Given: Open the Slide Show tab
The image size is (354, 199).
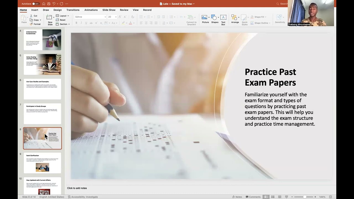Looking at the screenshot, I should click(x=109, y=10).
